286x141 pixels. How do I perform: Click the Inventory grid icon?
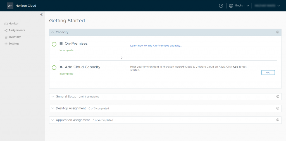point(6,37)
